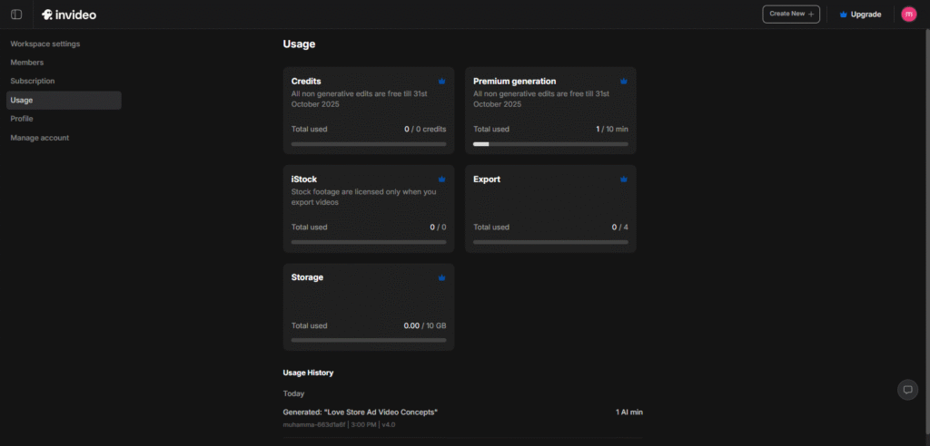The width and height of the screenshot is (930, 446).
Task: Click the crown icon on iStock card
Action: point(441,179)
